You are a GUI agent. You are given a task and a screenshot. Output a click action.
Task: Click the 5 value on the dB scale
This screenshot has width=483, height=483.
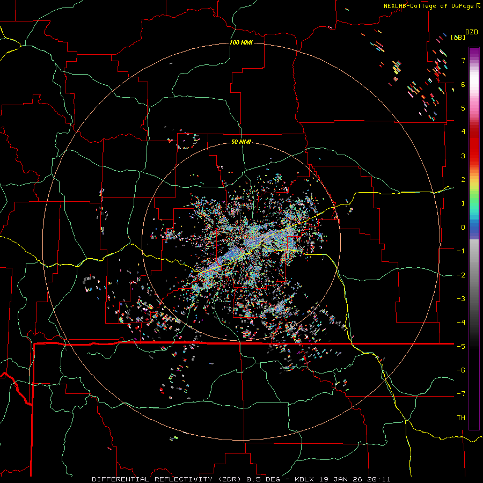[463, 108]
